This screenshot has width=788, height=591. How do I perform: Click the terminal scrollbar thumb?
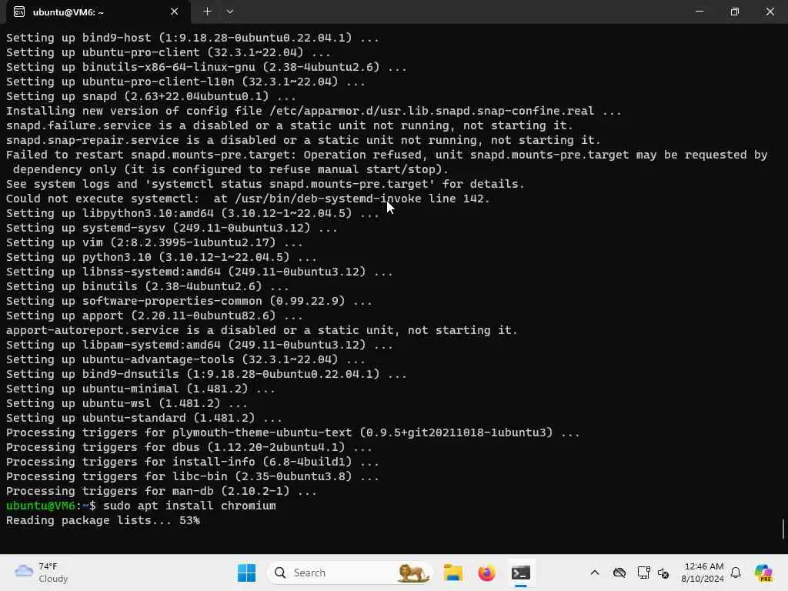coord(783,529)
